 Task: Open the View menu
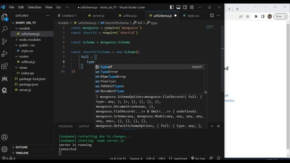pyautogui.click(x=48, y=7)
